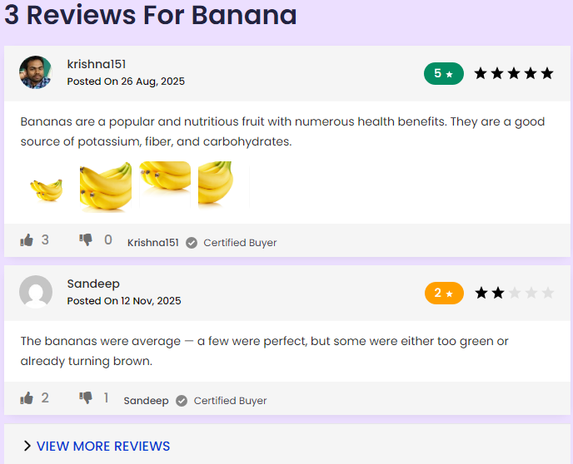This screenshot has width=573, height=464.
Task: Click krishna151's profile photo avatar
Action: coord(36,72)
